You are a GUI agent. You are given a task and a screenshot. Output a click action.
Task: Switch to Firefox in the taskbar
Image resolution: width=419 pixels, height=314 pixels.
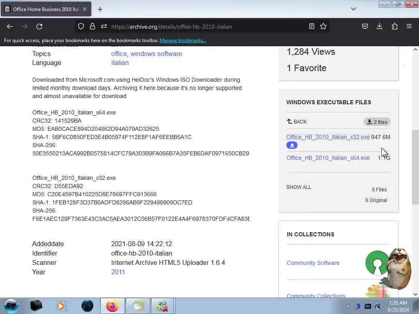(x=113, y=306)
